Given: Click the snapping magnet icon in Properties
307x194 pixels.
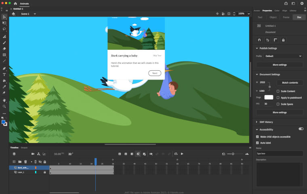Looking at the screenshot, I should point(259,40).
